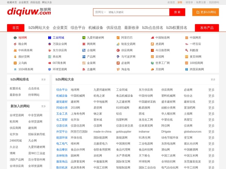
Task: Click 更多 in the b2b网站大全 panel header
Action: tap(213, 80)
